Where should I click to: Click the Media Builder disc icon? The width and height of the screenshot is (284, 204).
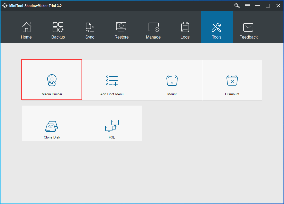coord(52,80)
